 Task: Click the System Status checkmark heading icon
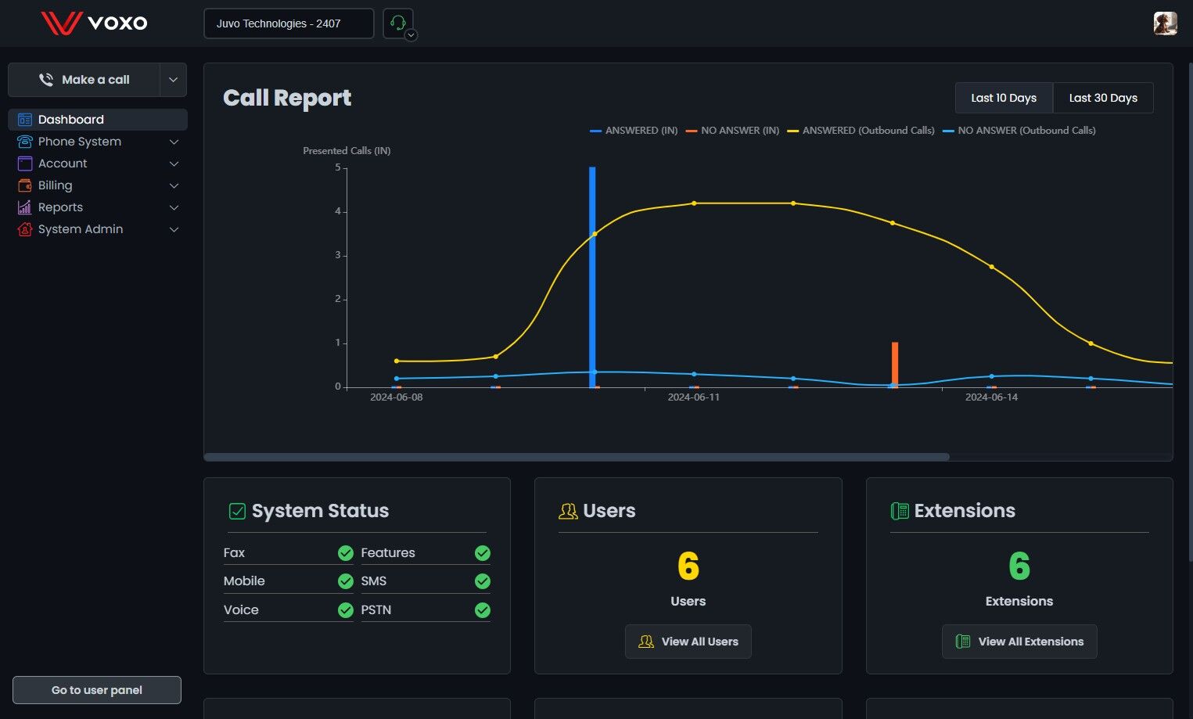tap(237, 511)
